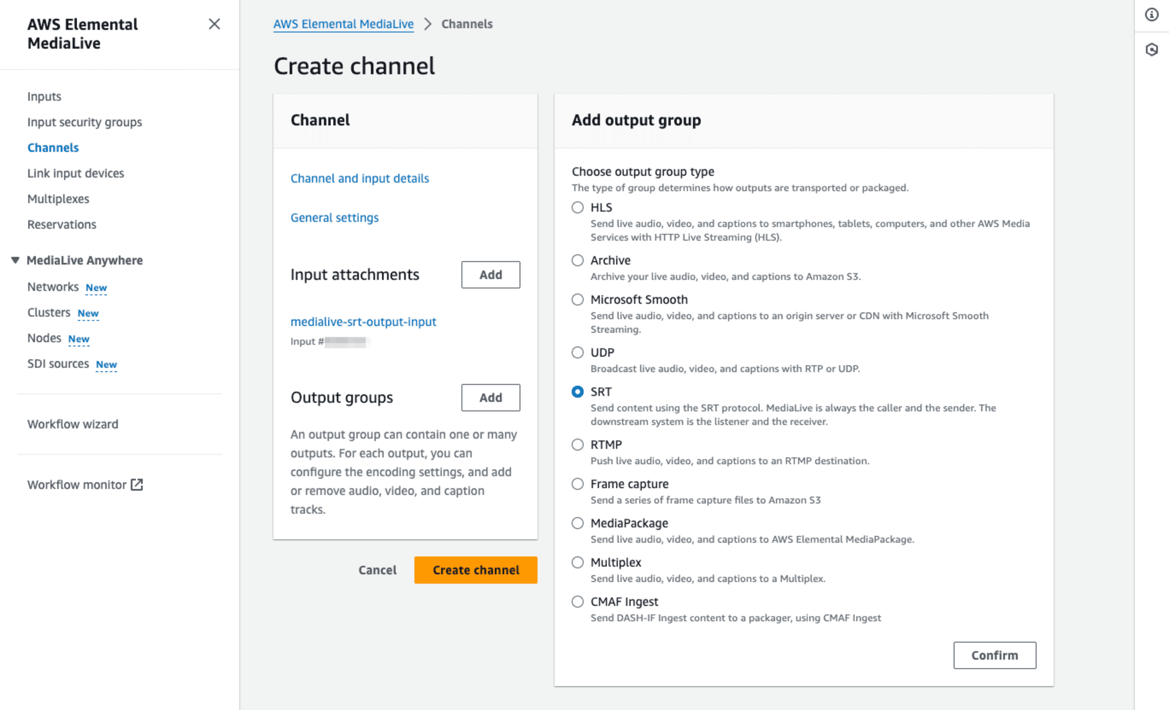The height and width of the screenshot is (710, 1169).
Task: Click the 'Choose output group type' label
Action: pyautogui.click(x=643, y=172)
